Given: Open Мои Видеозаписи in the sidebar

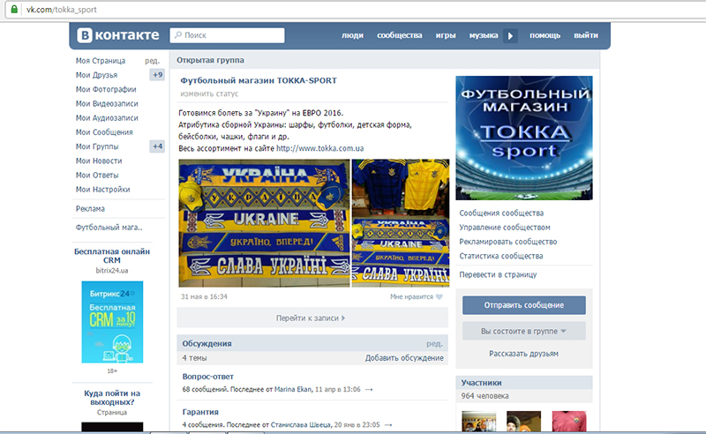Looking at the screenshot, I should pyautogui.click(x=107, y=103).
